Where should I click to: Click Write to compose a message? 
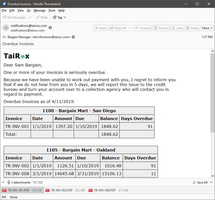pyautogui.click(x=42, y=18)
